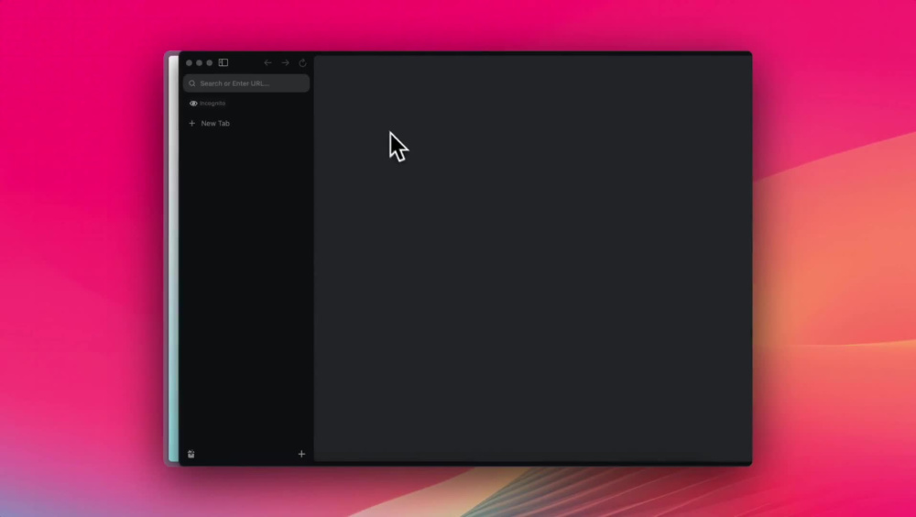Reload the page with the refresh icon
This screenshot has width=916, height=517.
[x=302, y=62]
